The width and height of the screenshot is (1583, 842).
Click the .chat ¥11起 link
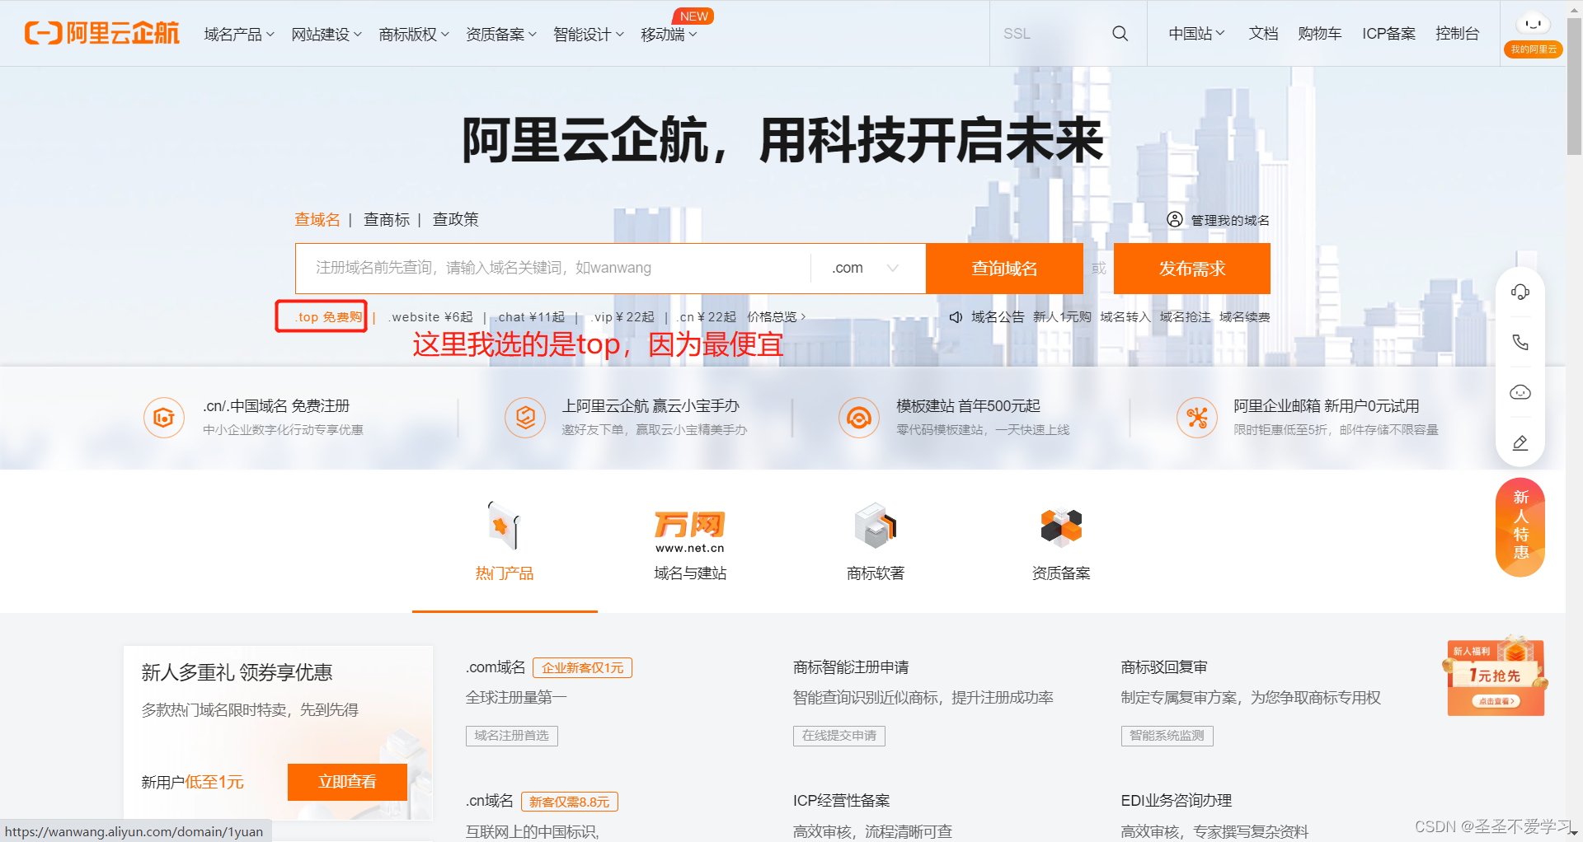pyautogui.click(x=530, y=317)
